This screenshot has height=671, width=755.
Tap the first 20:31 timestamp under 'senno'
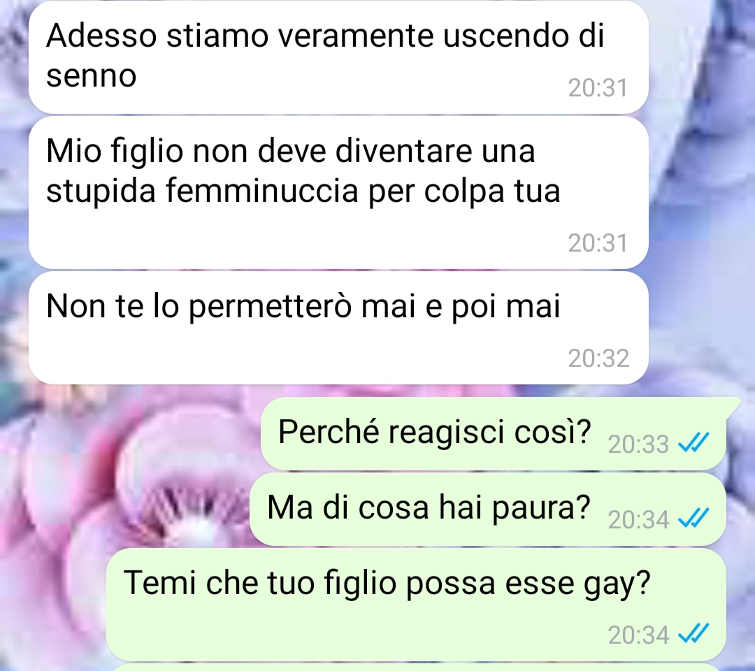[x=598, y=88]
